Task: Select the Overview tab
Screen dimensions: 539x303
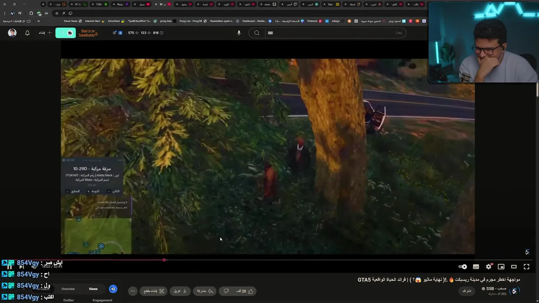Action: pyautogui.click(x=68, y=289)
